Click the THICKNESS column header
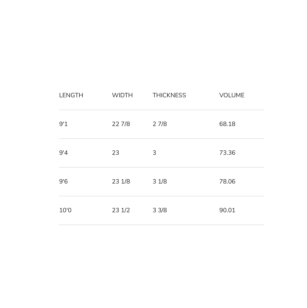Viewport: 307px width, 308px height. [169, 95]
